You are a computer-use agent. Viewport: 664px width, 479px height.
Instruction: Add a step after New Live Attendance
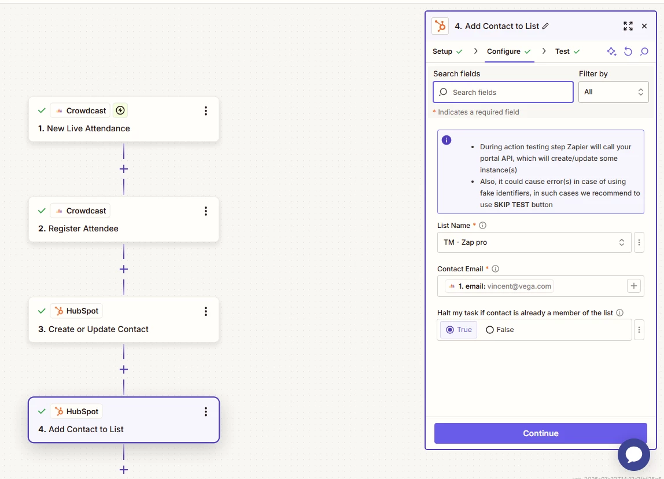(x=124, y=169)
